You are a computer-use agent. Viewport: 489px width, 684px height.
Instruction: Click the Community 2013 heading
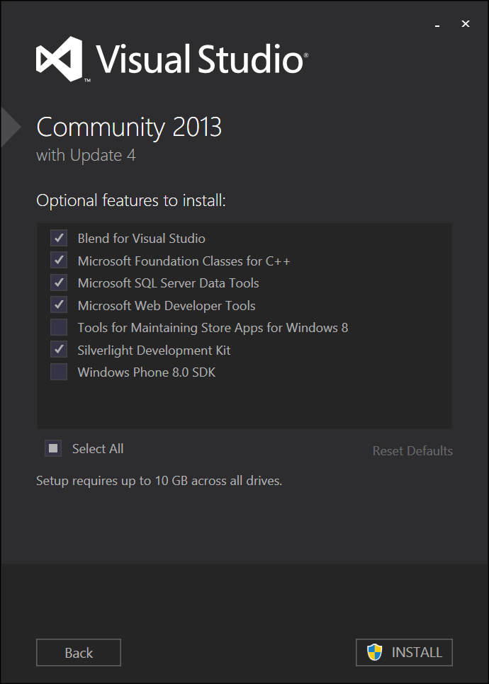(x=129, y=127)
